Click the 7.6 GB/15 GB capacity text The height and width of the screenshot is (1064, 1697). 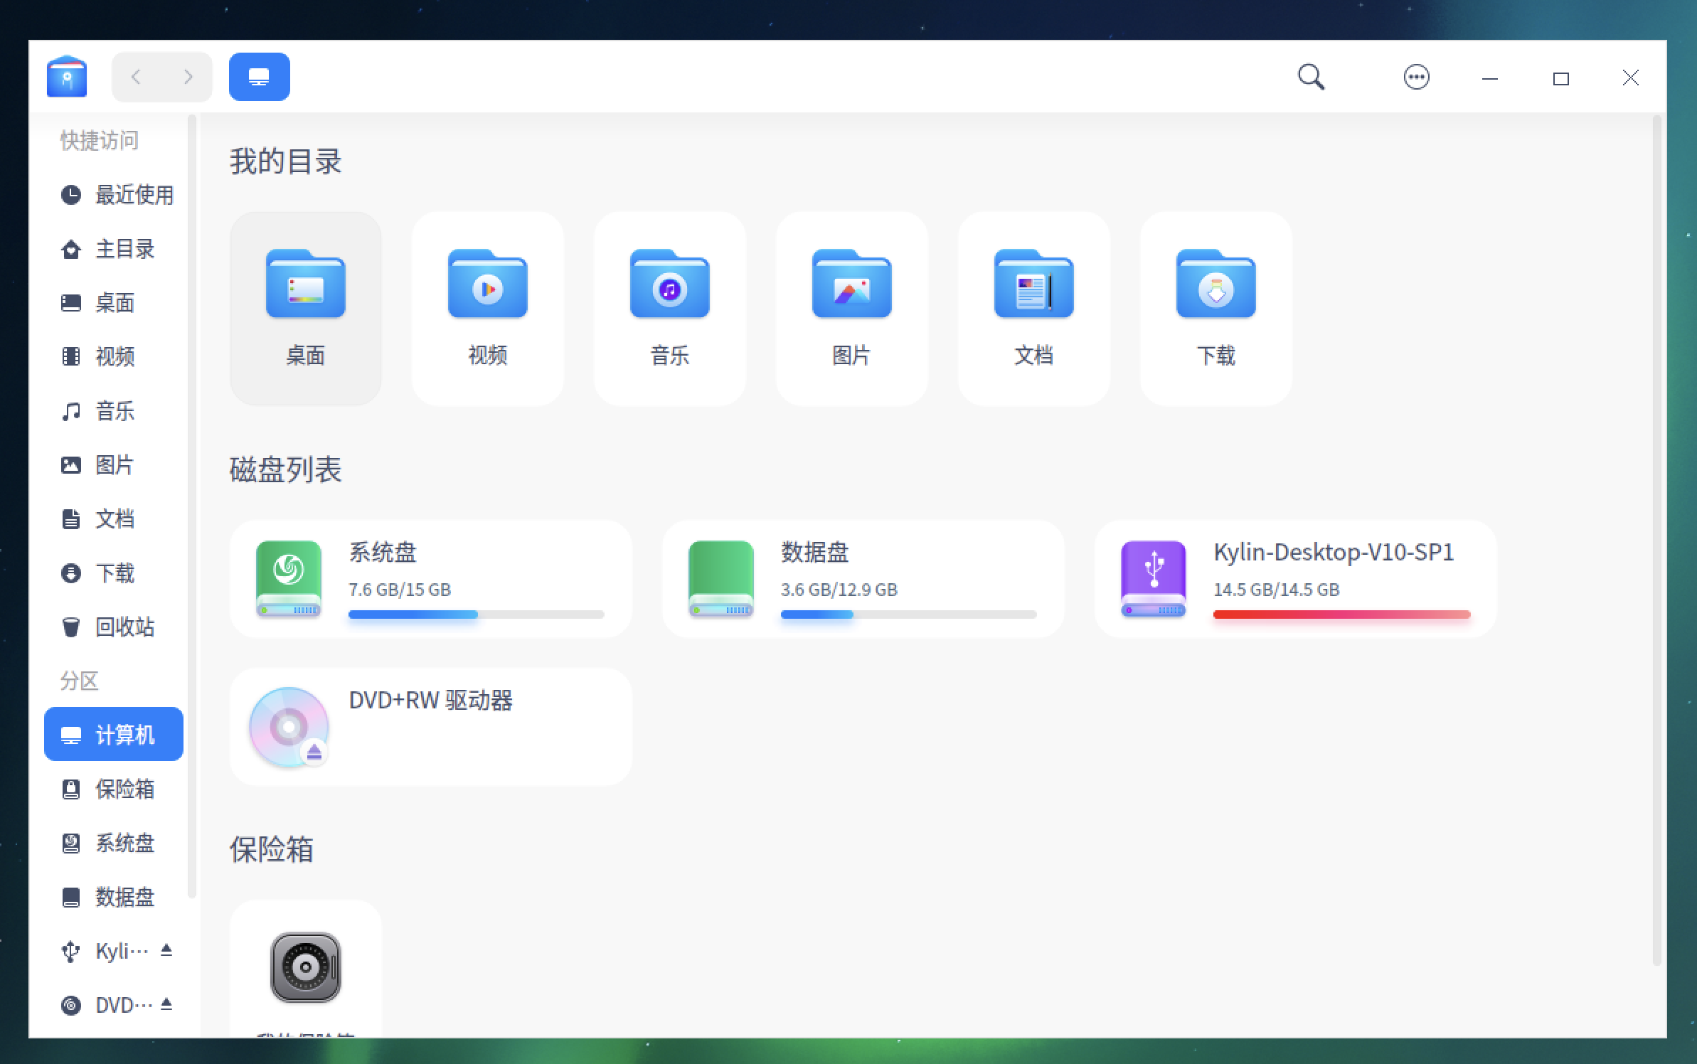coord(400,590)
